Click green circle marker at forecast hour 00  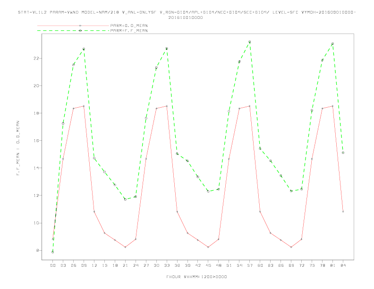click(53, 252)
